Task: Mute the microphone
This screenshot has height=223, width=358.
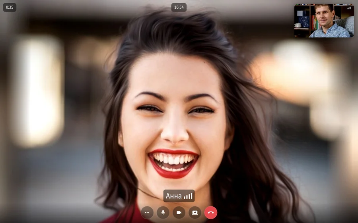Action: tap(163, 213)
